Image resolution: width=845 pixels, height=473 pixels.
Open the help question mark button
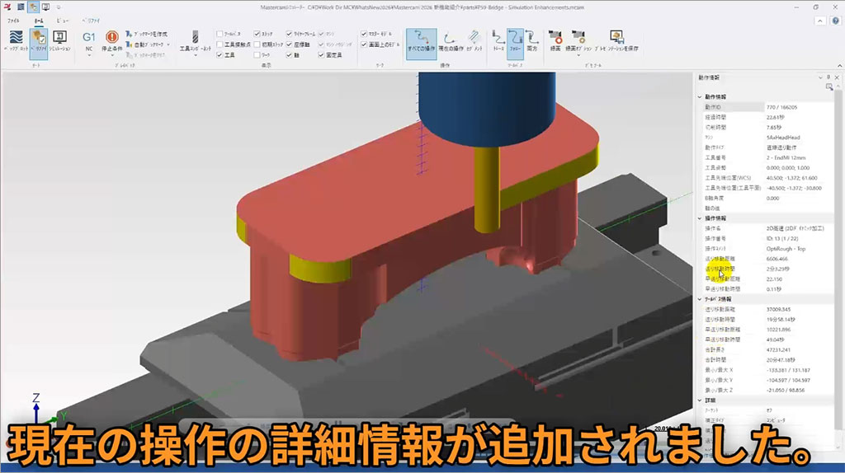[829, 19]
